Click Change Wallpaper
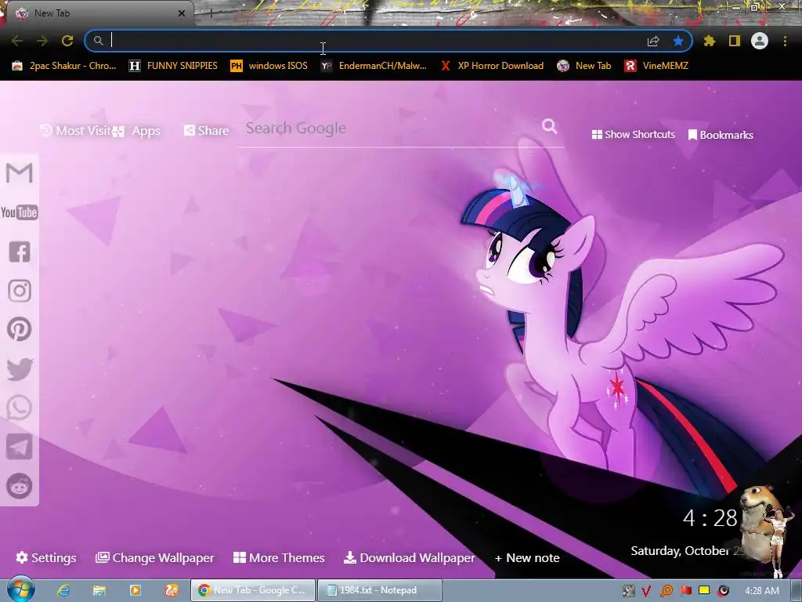 pos(155,557)
